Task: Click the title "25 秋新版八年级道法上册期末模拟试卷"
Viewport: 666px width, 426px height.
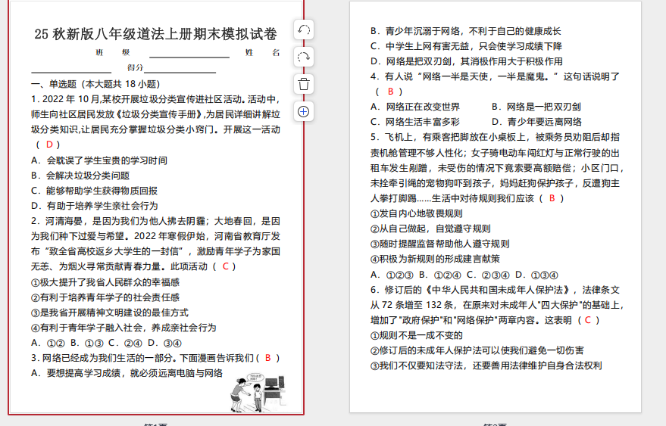Action: 155,34
